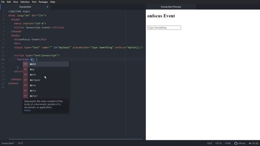
Task: Select the 'menu' autocomplete suggestion
Action: coord(46,85)
